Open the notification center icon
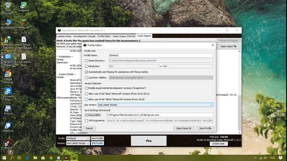Image resolution: width=287 pixels, height=161 pixels. (280, 158)
